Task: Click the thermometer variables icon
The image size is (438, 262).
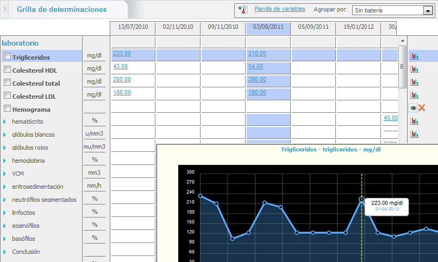Action: (243, 10)
